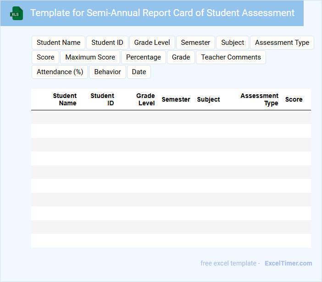Click the Behavior tag
Image resolution: width=322 pixels, height=282 pixels.
(107, 72)
